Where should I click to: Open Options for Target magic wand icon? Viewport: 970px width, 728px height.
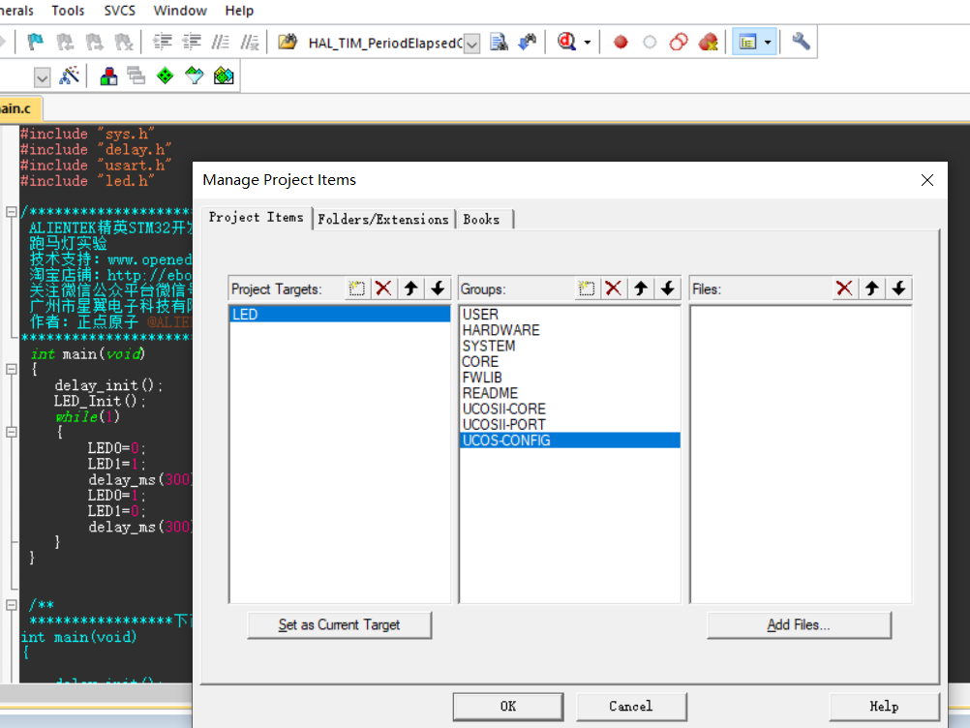click(x=70, y=76)
